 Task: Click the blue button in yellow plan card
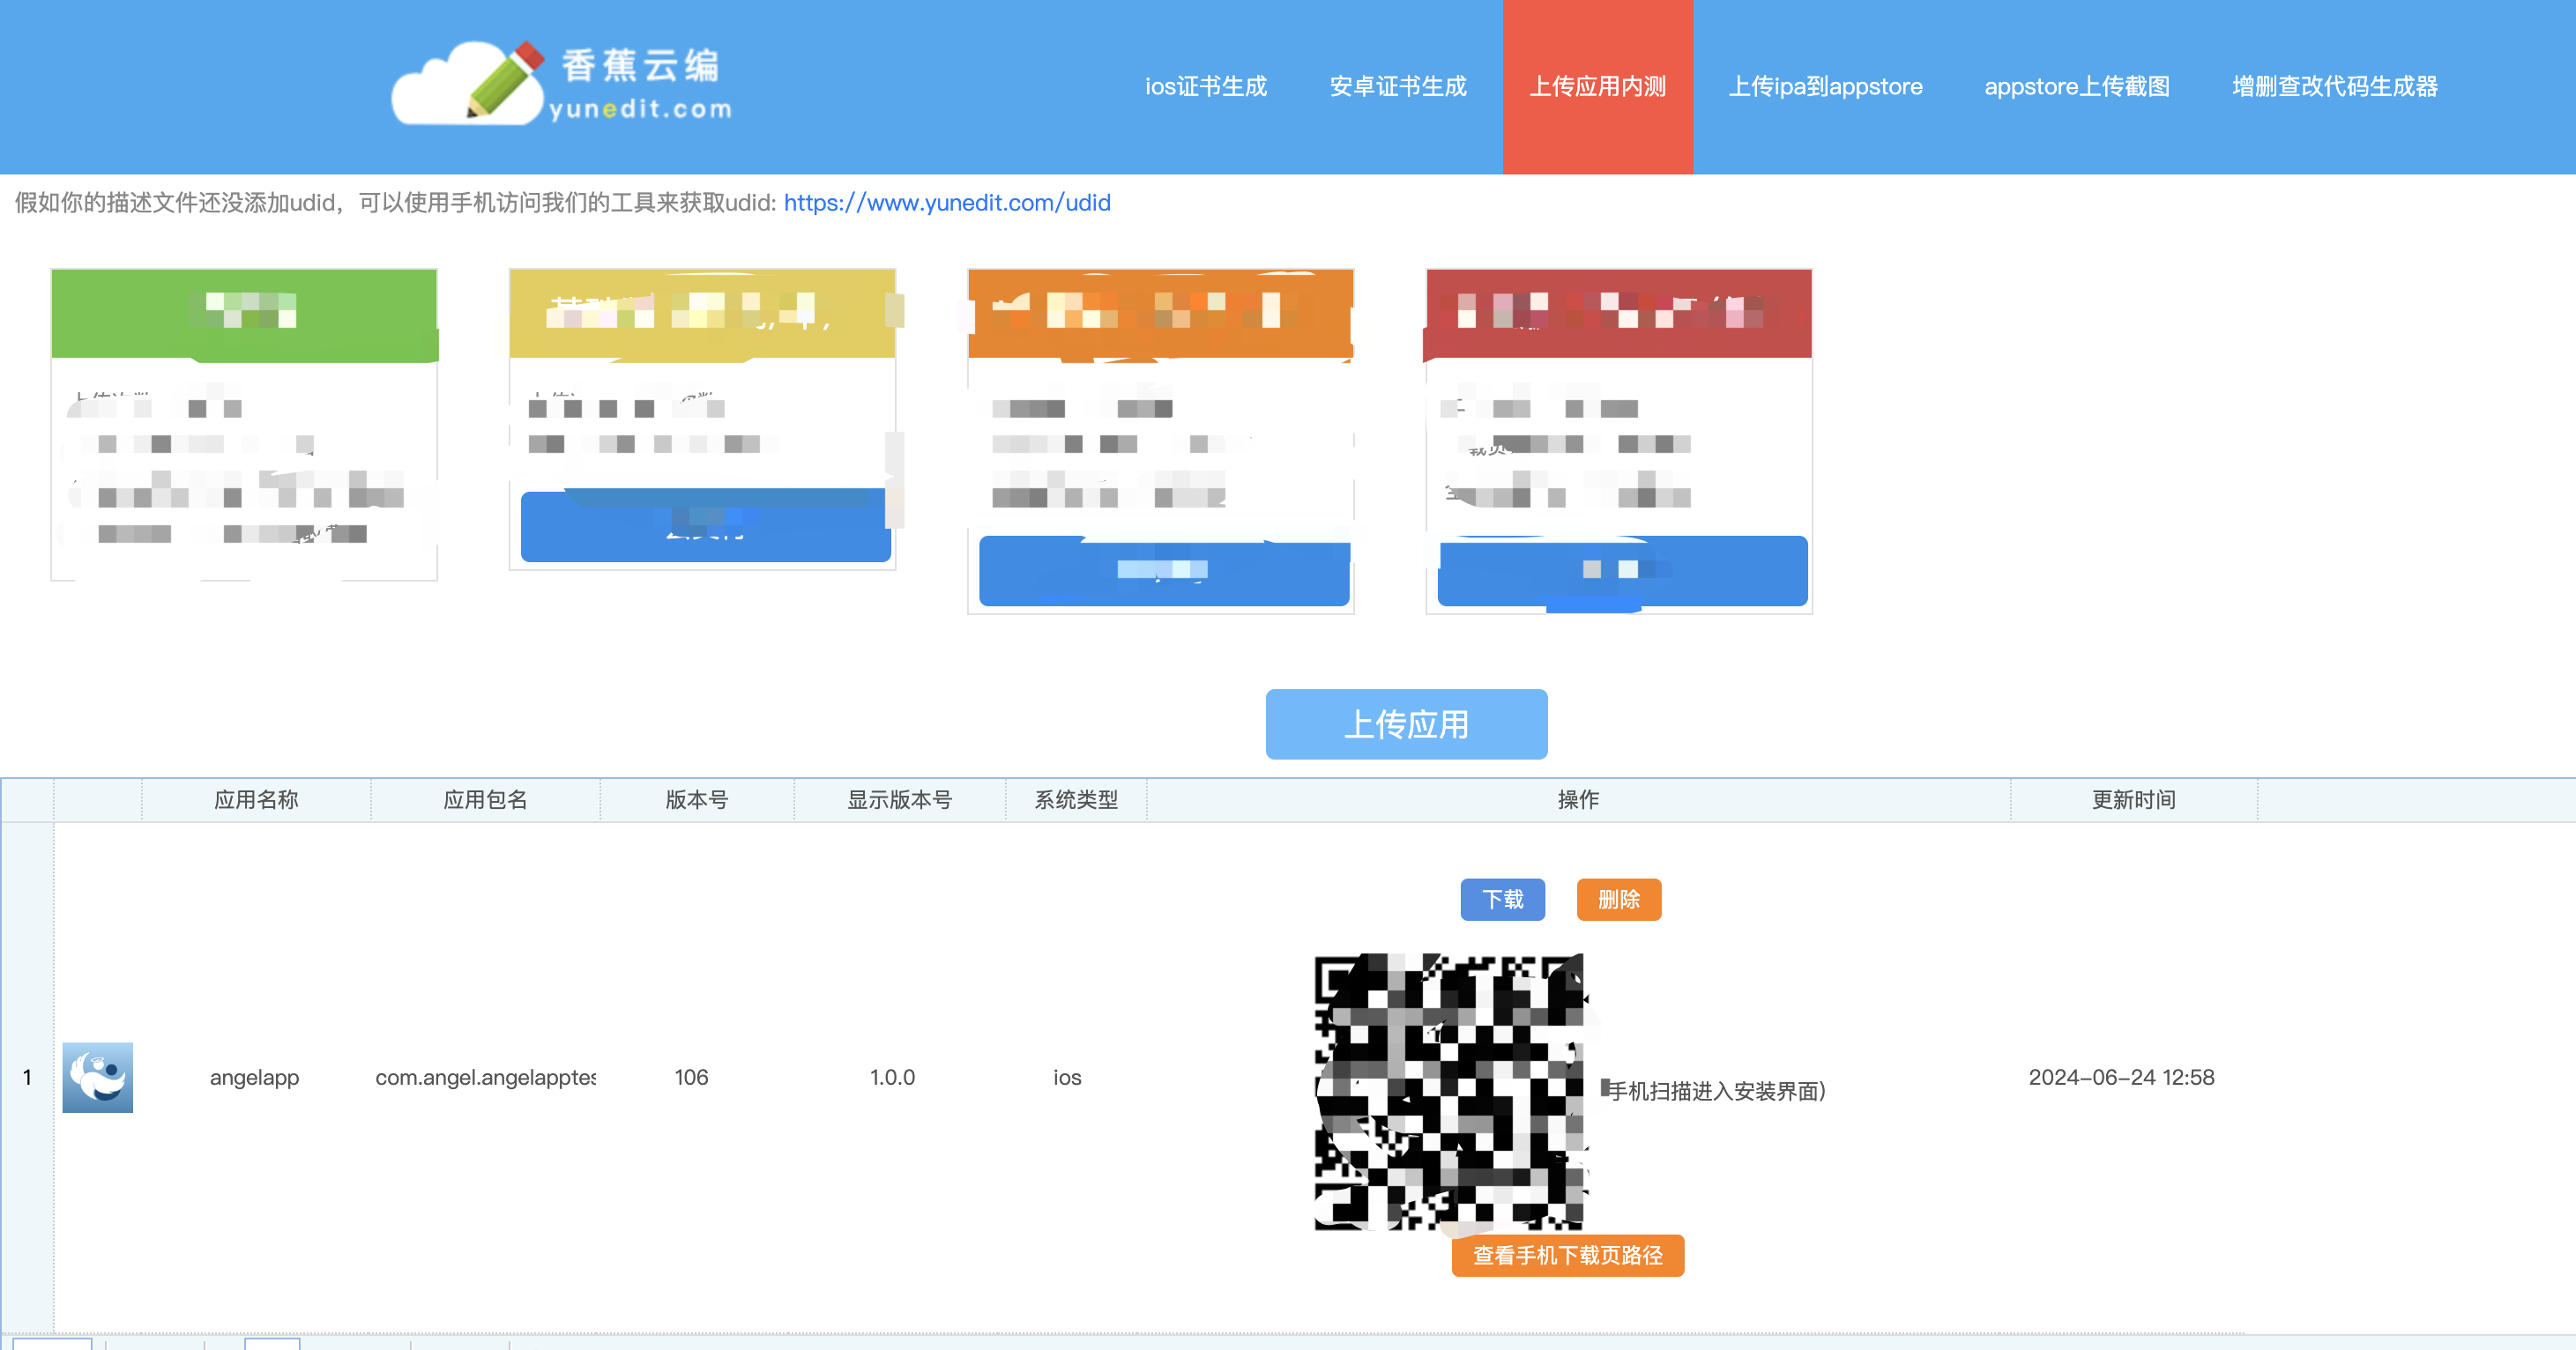(705, 527)
